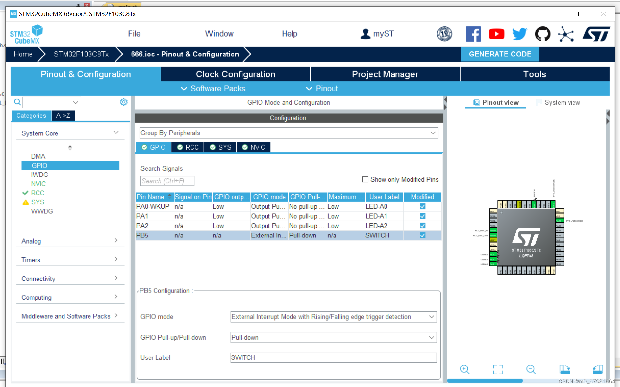Switch to A->Z listing tab
620x387 pixels.
pyautogui.click(x=63, y=116)
